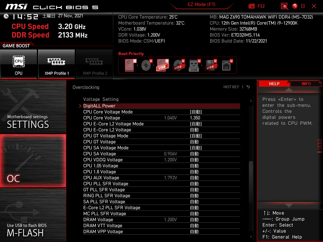Click the MSI logo
The width and height of the screenshot is (323, 242).
pyautogui.click(x=16, y=7)
